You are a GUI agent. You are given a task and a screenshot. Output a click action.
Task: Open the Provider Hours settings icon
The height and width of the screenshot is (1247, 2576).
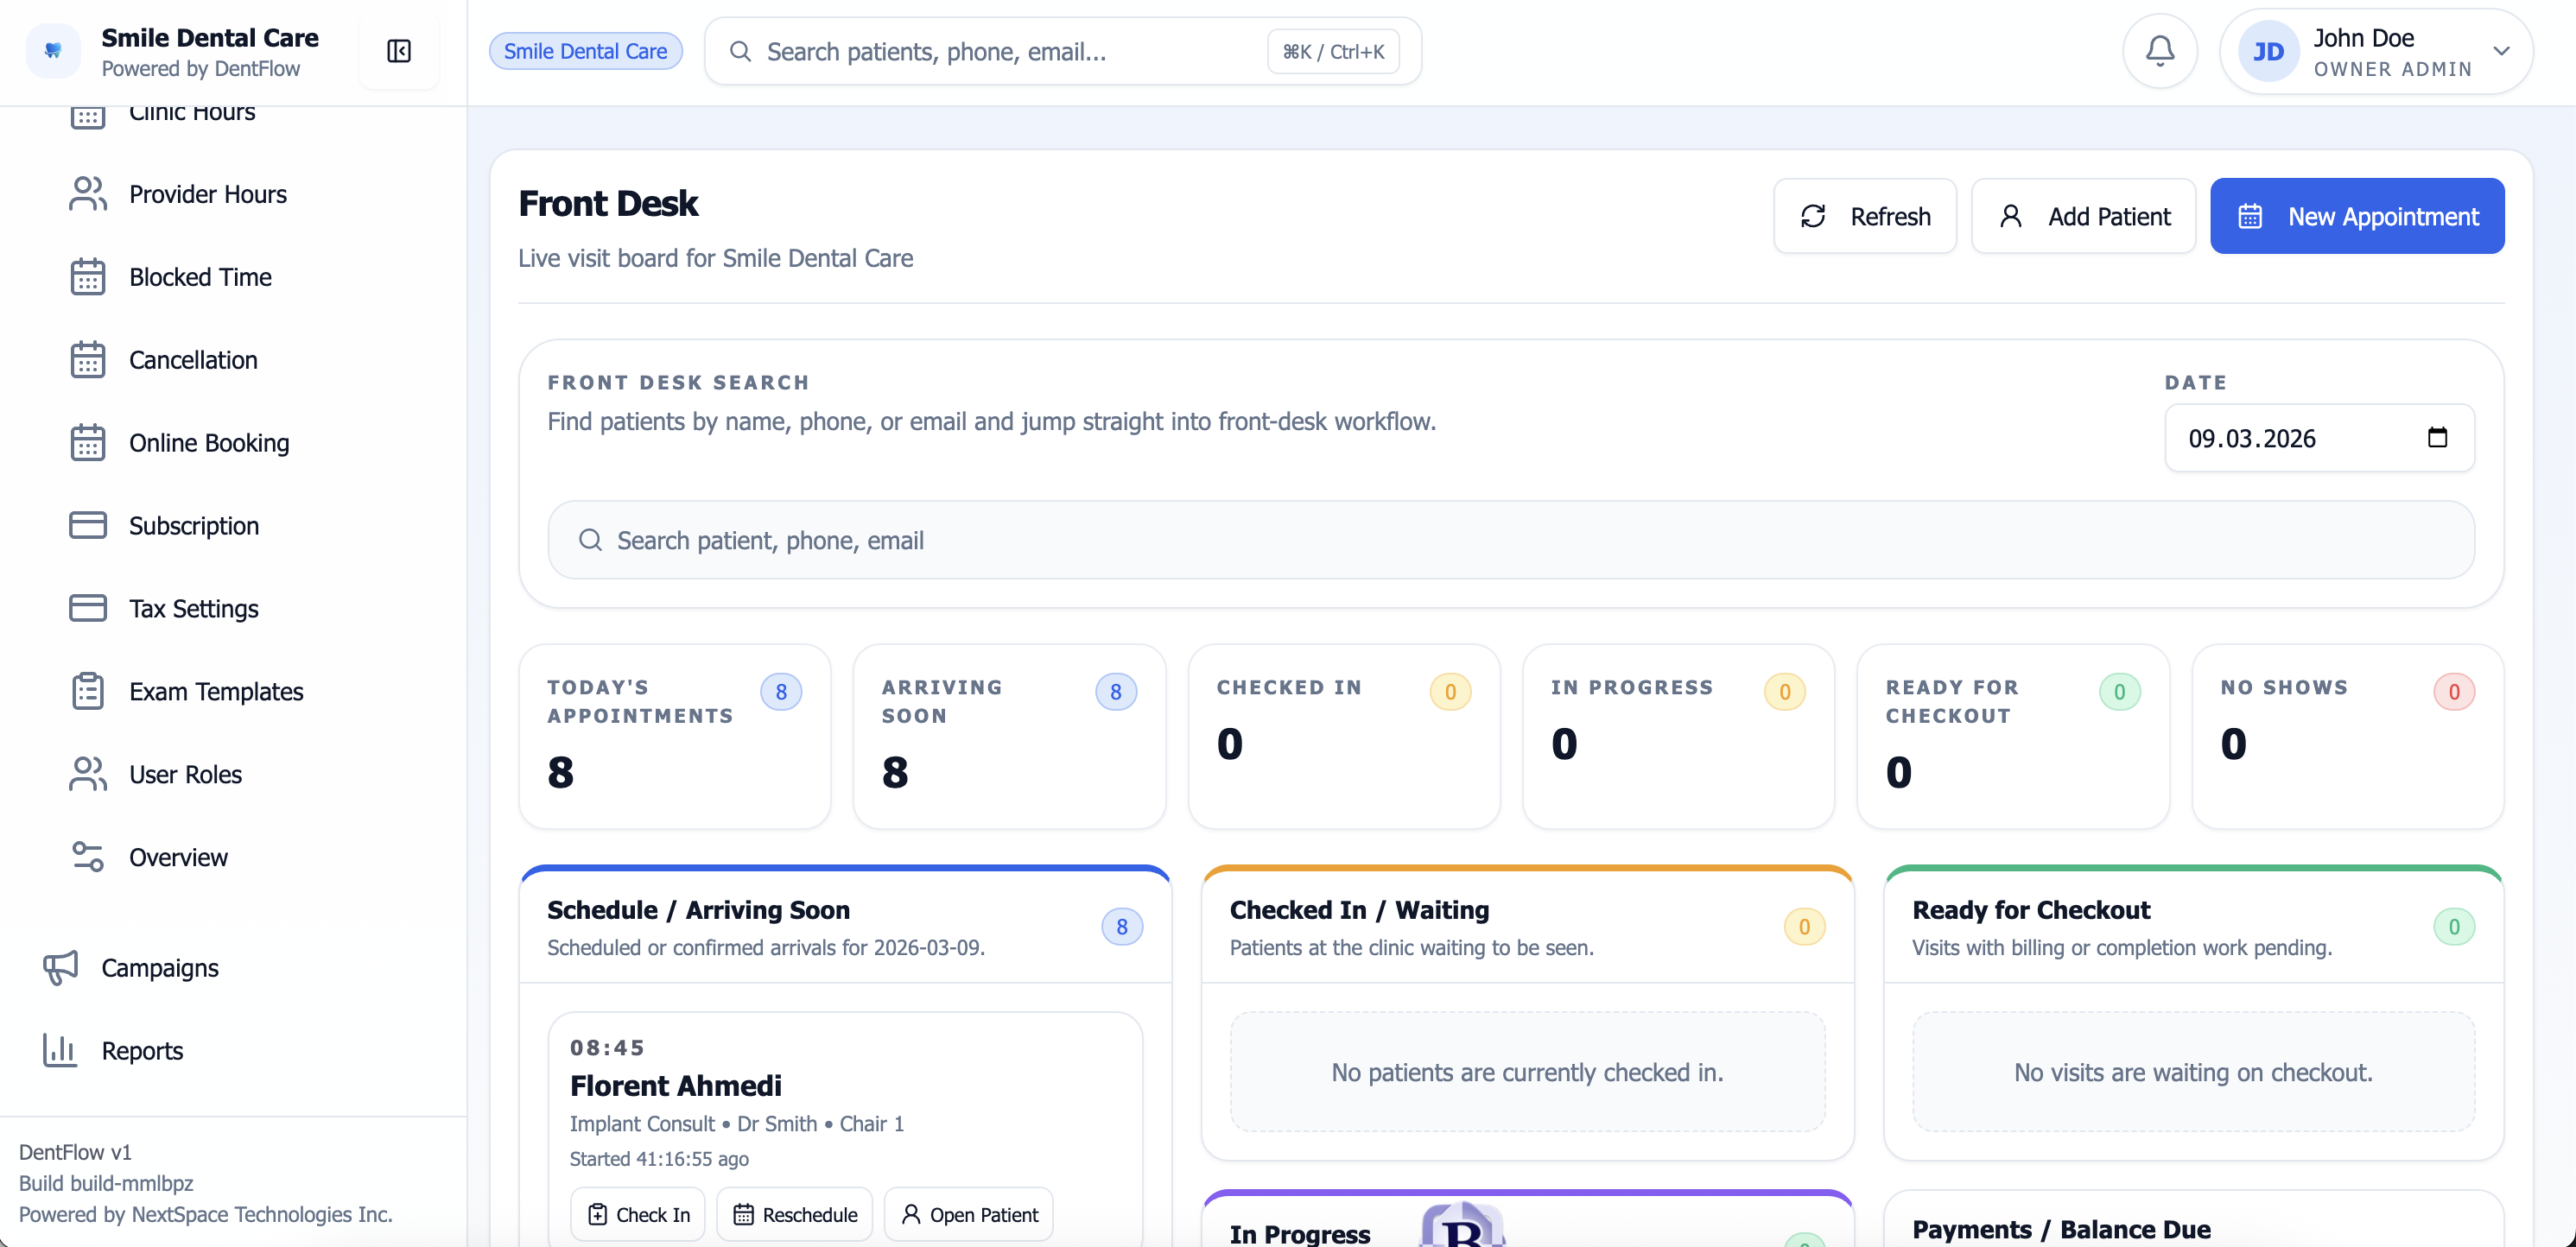(x=88, y=193)
